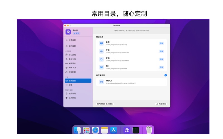Click the iMenuX app logo in sidebar
This screenshot has height=139, width=223.
tap(68, 32)
